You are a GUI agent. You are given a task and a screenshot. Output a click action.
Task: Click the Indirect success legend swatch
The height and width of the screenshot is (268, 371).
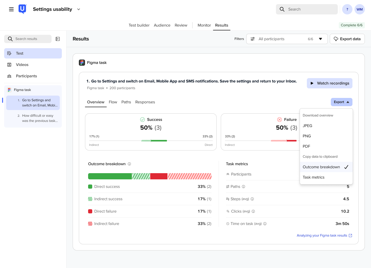click(x=90, y=199)
